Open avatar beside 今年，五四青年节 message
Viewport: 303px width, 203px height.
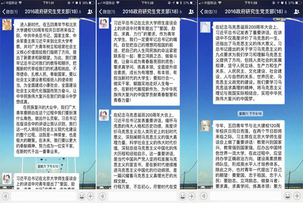(205, 126)
